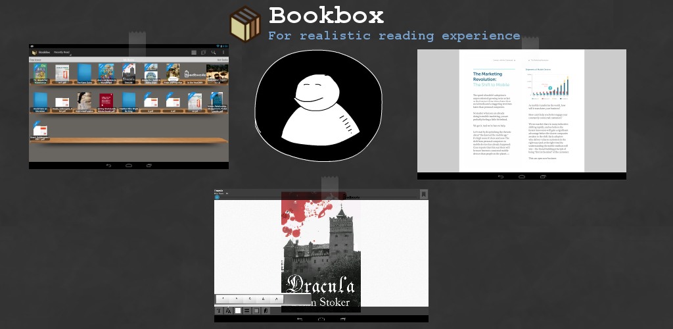
Task: Tap the Wi-Fi status icon on bookshelf screenshot
Action: [218, 46]
